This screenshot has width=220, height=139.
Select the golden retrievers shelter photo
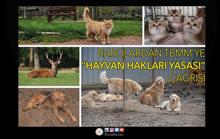143,87
